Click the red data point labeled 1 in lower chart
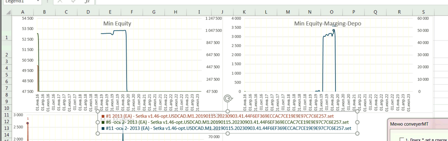The height and width of the screenshot is (141, 448). pyautogui.click(x=27, y=123)
